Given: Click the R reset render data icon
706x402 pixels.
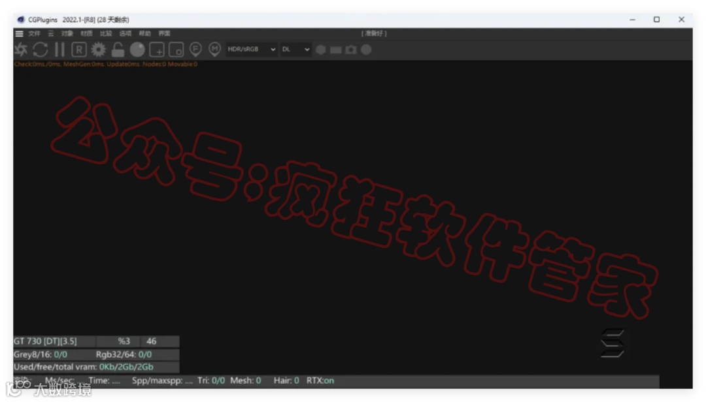Looking at the screenshot, I should pyautogui.click(x=79, y=50).
